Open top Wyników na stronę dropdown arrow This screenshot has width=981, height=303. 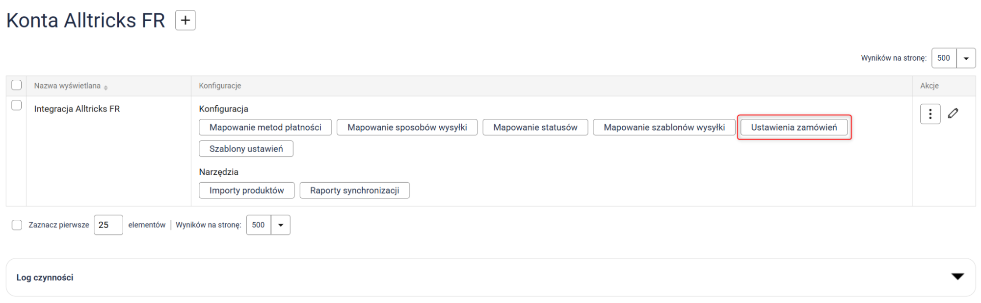[965, 58]
